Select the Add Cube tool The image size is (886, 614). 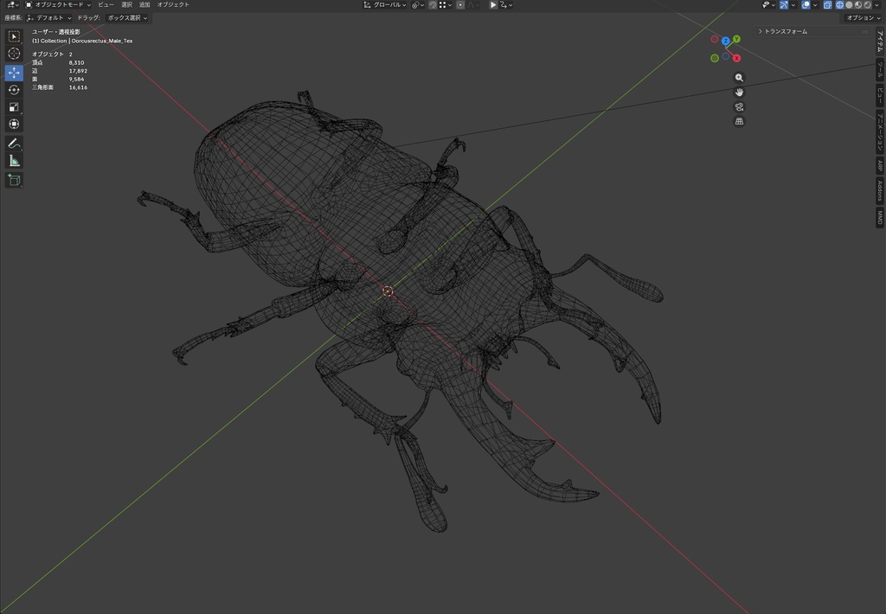[x=14, y=180]
